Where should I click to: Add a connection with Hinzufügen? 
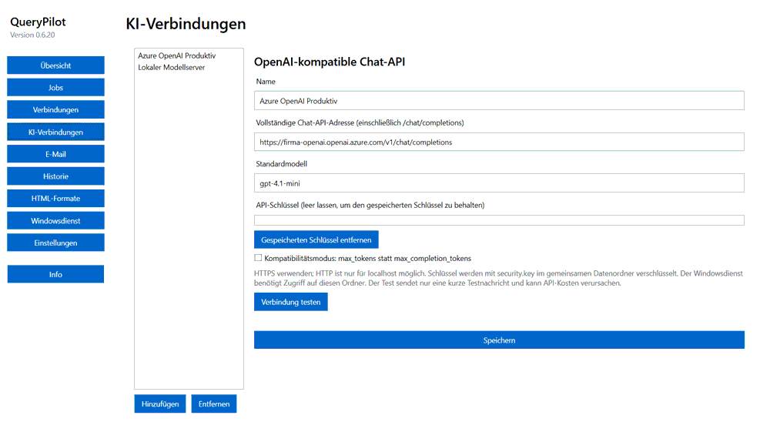(x=160, y=404)
